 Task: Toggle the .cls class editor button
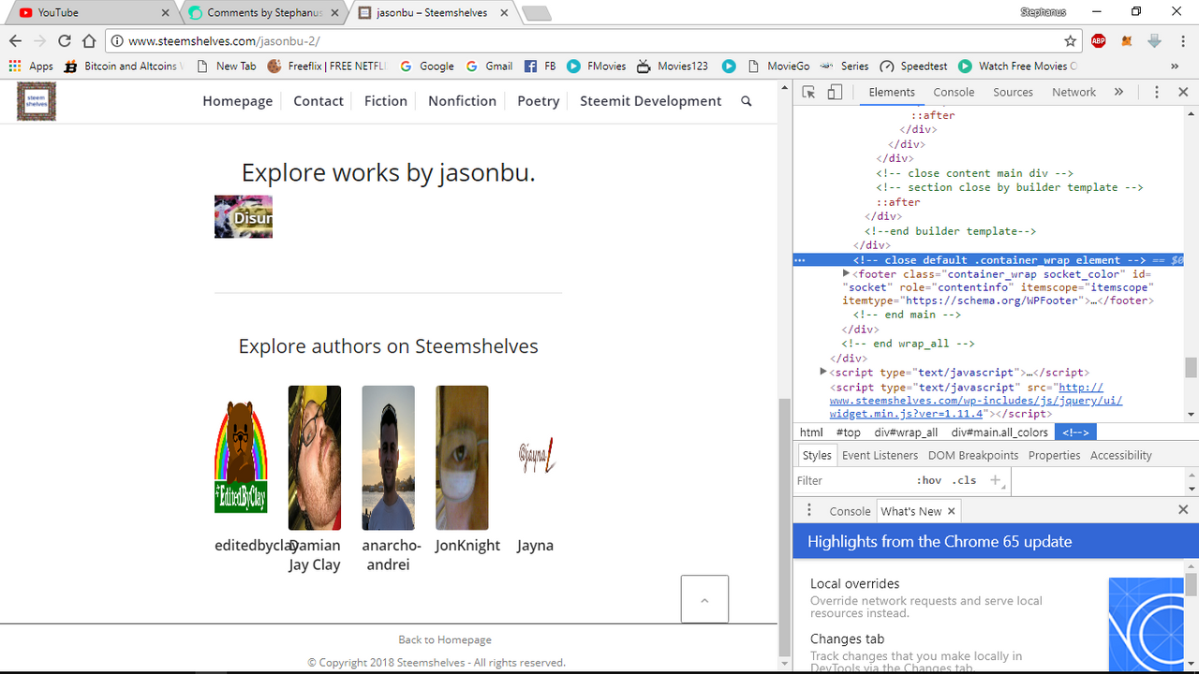(x=964, y=480)
